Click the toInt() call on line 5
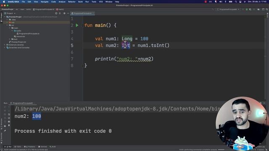Screen dimensions: 269x151 click(x=160, y=45)
